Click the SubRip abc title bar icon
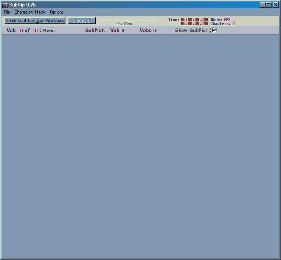 [5, 5]
